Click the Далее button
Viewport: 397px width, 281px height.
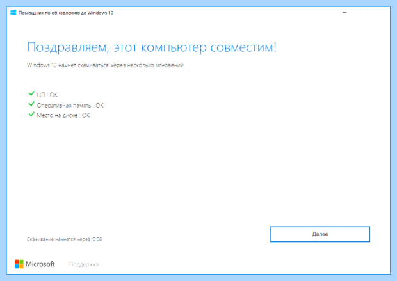click(x=320, y=234)
